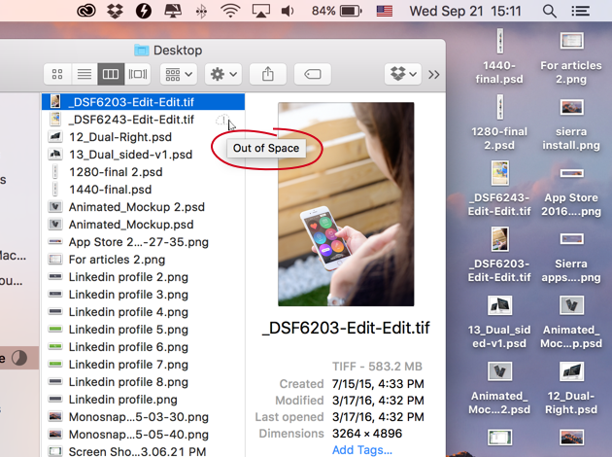This screenshot has width=612, height=457.
Task: Select App Store 2...-27-35.png in list
Action: (x=143, y=242)
